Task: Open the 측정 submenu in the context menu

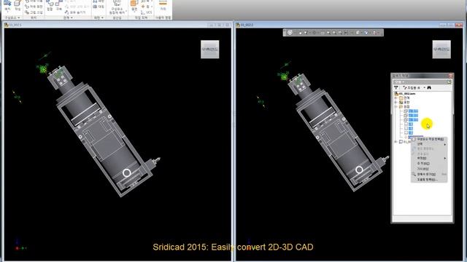Action: pyautogui.click(x=429, y=158)
